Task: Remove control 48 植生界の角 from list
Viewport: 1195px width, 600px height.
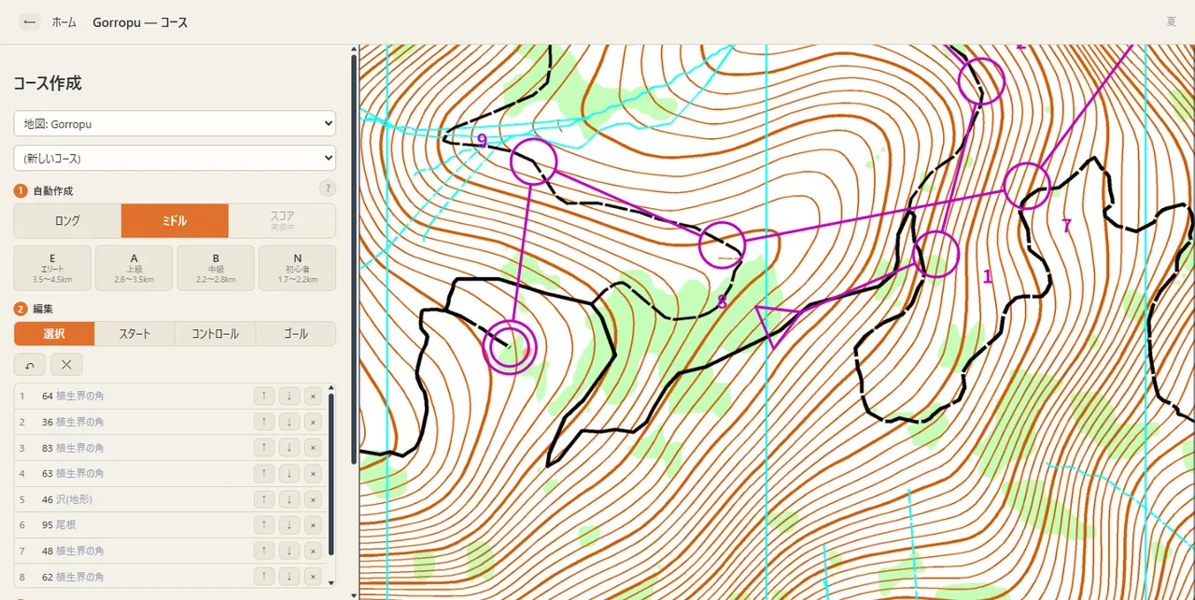Action: click(313, 551)
